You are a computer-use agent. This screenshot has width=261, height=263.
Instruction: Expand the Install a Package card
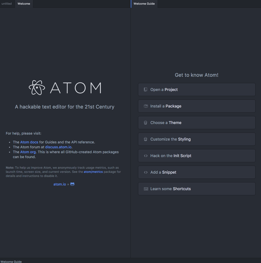[197, 106]
